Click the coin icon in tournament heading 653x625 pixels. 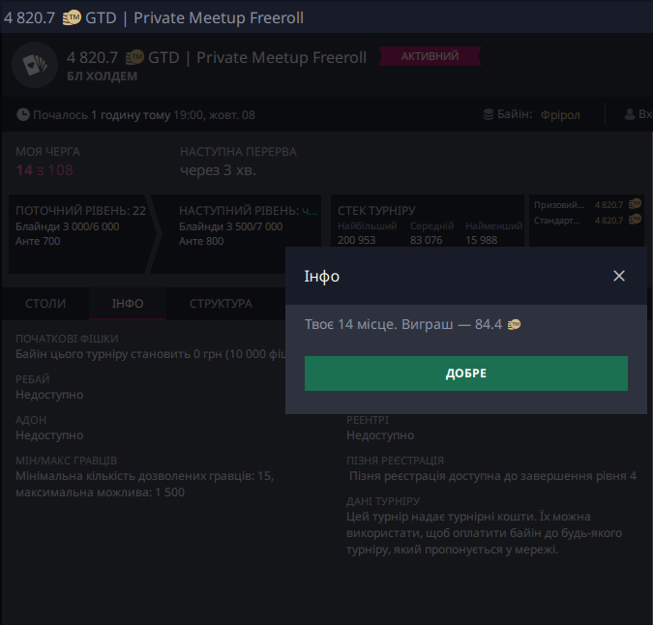pyautogui.click(x=134, y=58)
